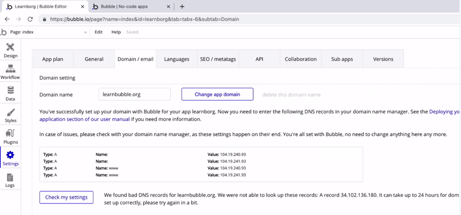Image resolution: width=461 pixels, height=215 pixels.
Task: Switch to the App plan tab
Action: [53, 59]
